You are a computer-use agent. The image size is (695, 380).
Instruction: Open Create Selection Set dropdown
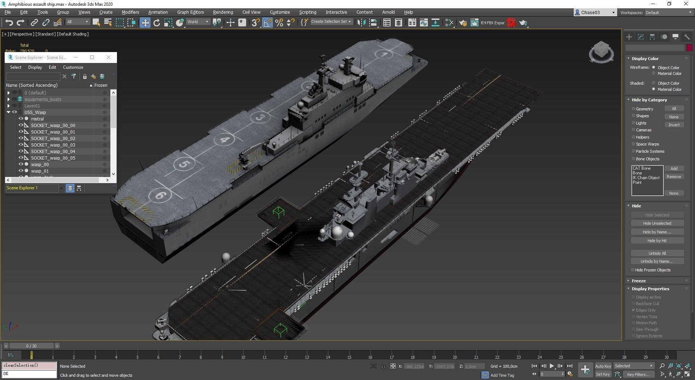331,22
